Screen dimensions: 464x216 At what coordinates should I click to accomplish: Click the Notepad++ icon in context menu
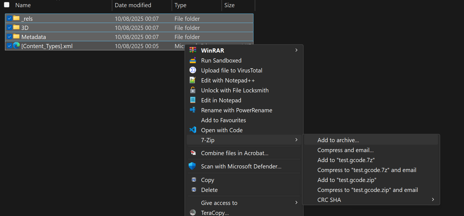[193, 80]
